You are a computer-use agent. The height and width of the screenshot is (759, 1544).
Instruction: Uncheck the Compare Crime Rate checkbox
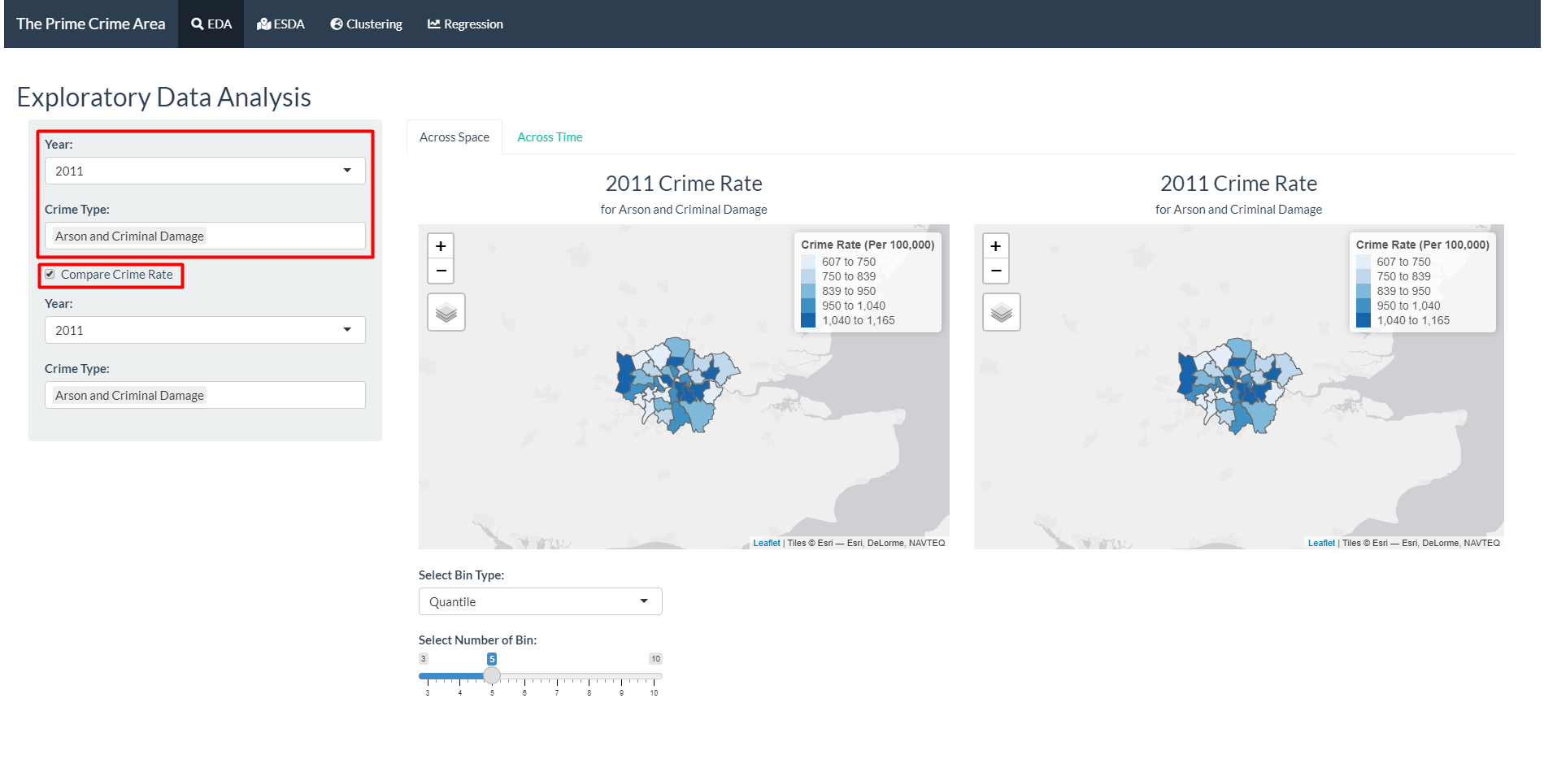[x=50, y=275]
